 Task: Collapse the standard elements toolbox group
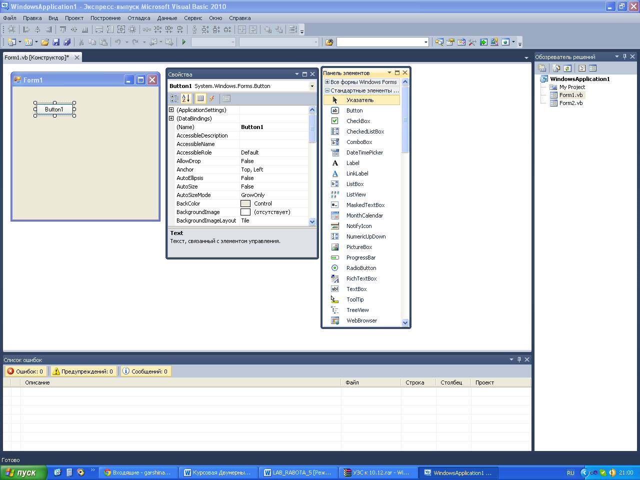pos(327,90)
